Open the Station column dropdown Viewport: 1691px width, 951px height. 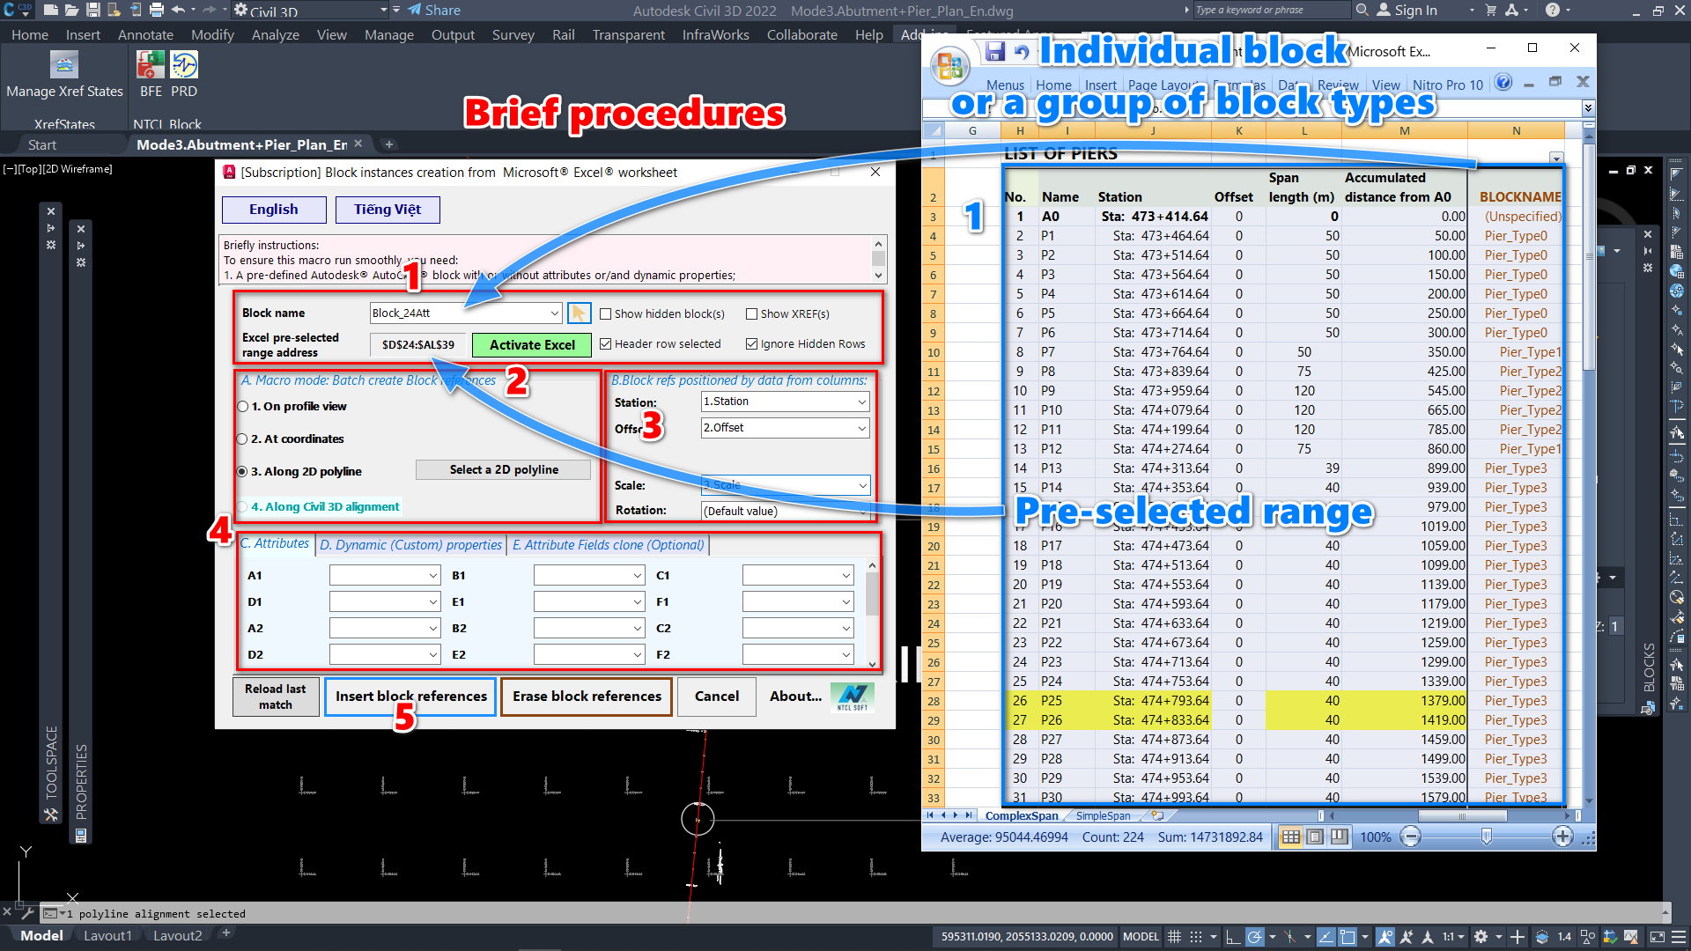pyautogui.click(x=861, y=402)
